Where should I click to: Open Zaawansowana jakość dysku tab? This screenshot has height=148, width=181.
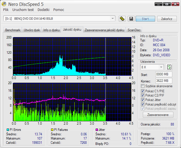click(104, 30)
